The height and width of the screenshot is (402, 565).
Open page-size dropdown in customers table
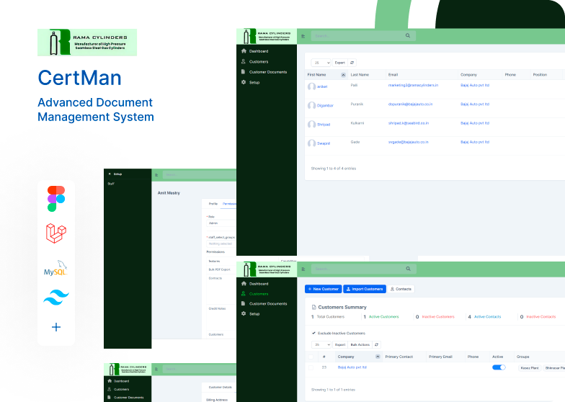coord(321,344)
